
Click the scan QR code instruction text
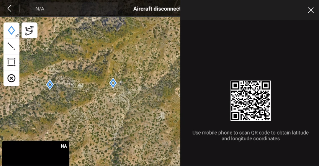click(250, 136)
